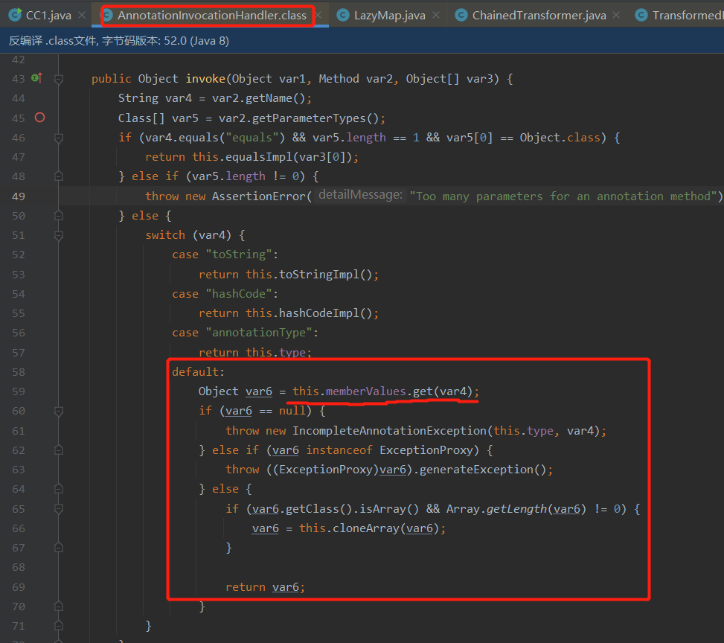Toggle the fold marker on line 50
724x643 pixels.
click(59, 215)
